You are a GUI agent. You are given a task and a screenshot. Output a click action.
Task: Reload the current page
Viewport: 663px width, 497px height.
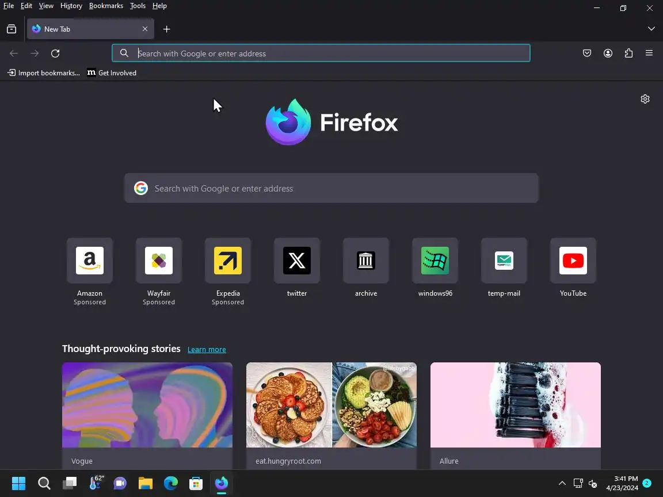pyautogui.click(x=55, y=53)
